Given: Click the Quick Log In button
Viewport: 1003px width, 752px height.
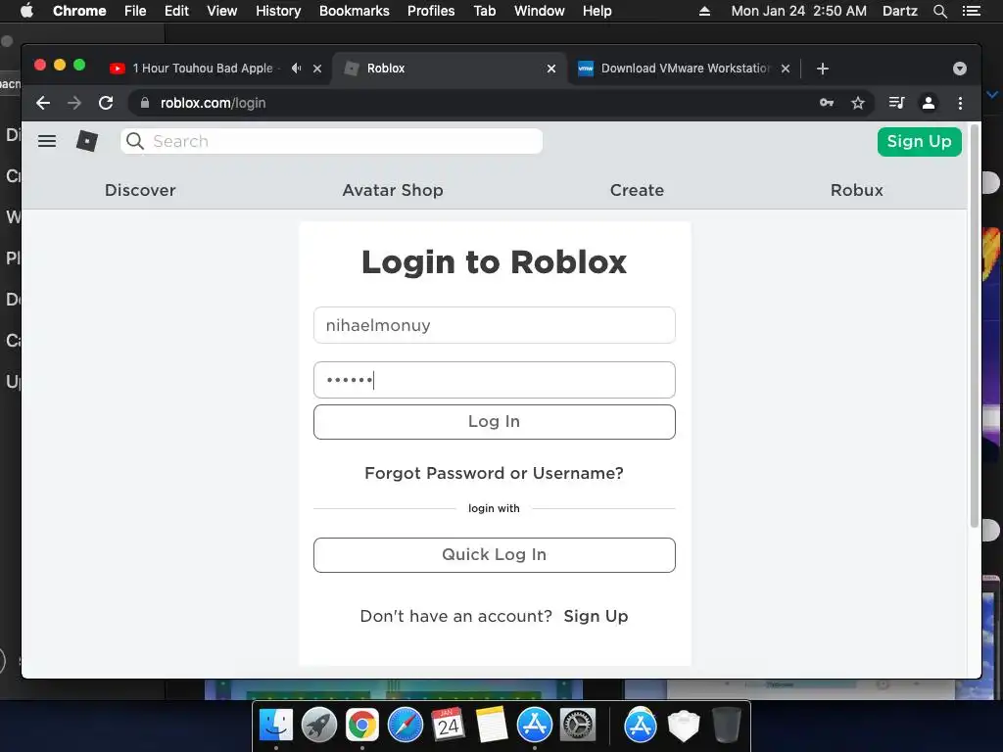Looking at the screenshot, I should coord(495,555).
